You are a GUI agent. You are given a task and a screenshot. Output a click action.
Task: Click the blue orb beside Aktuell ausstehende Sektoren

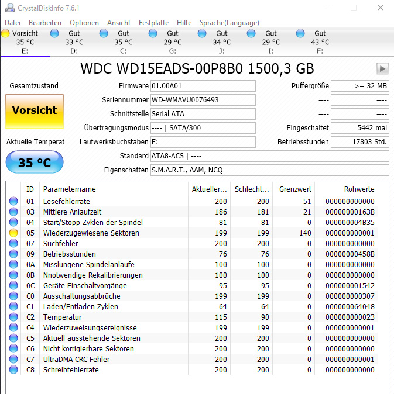pos(13,338)
